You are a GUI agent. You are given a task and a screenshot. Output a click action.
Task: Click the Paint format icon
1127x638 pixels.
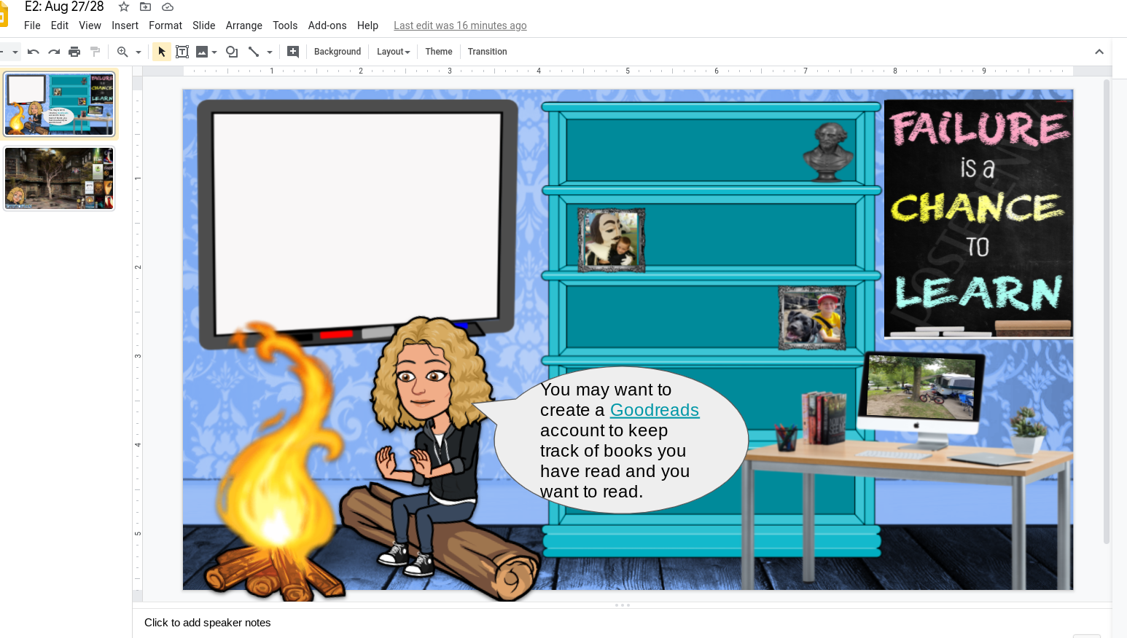[x=95, y=52]
